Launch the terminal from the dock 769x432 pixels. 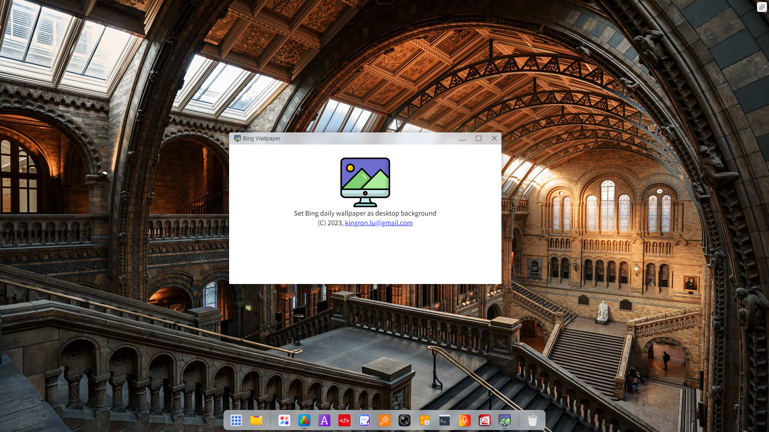point(445,420)
